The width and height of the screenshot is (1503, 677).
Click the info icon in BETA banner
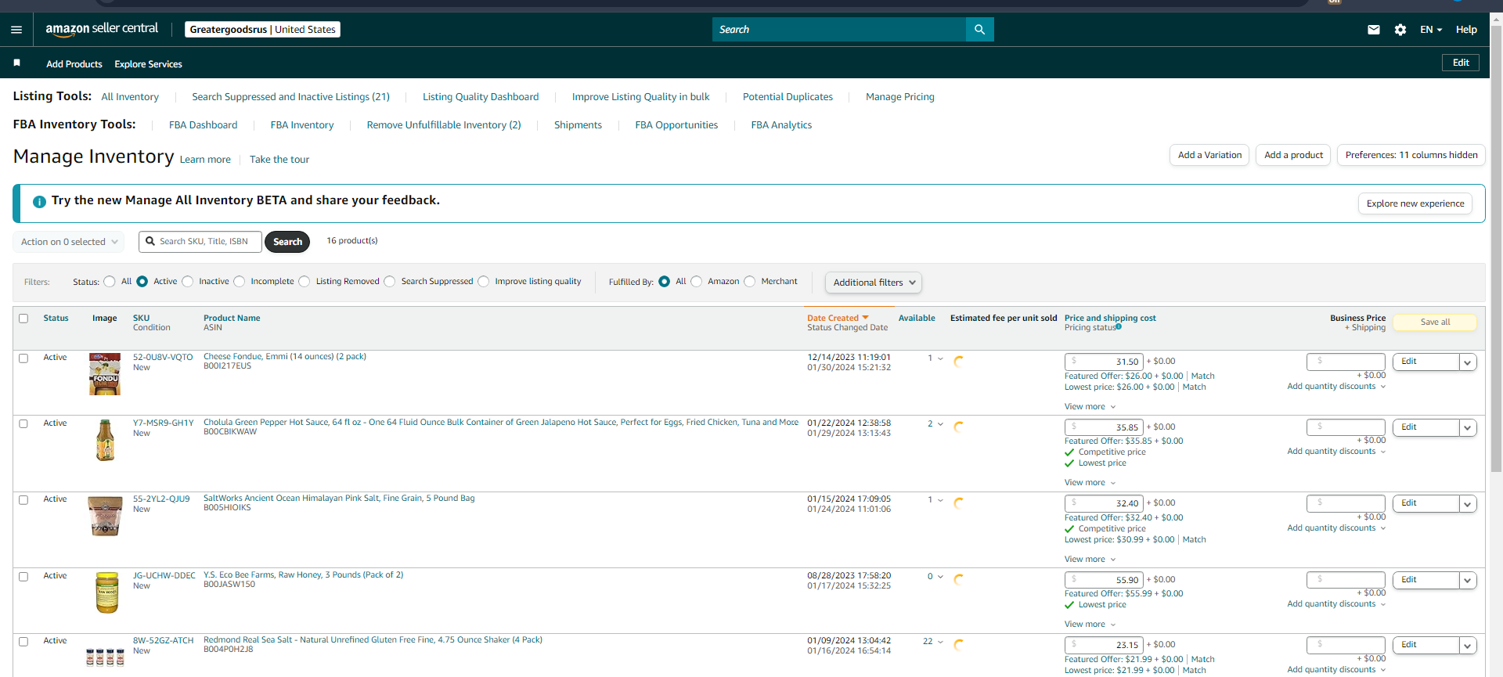point(39,201)
